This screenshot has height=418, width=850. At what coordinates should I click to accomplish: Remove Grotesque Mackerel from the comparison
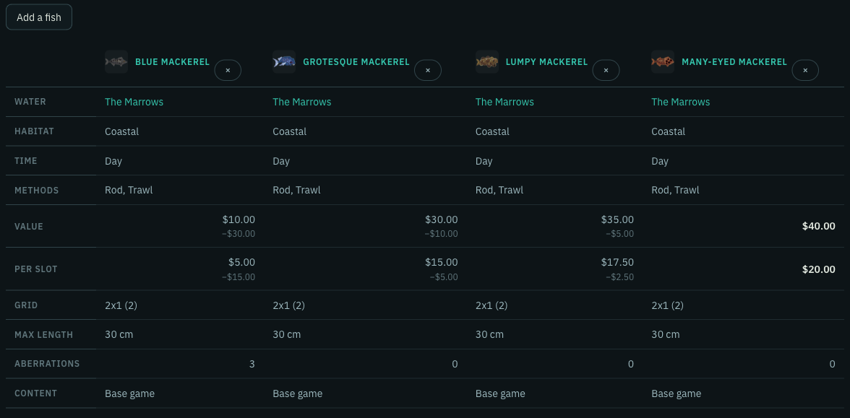pos(428,70)
